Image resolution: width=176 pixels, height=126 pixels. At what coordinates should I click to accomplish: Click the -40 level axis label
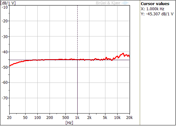tap(5, 52)
